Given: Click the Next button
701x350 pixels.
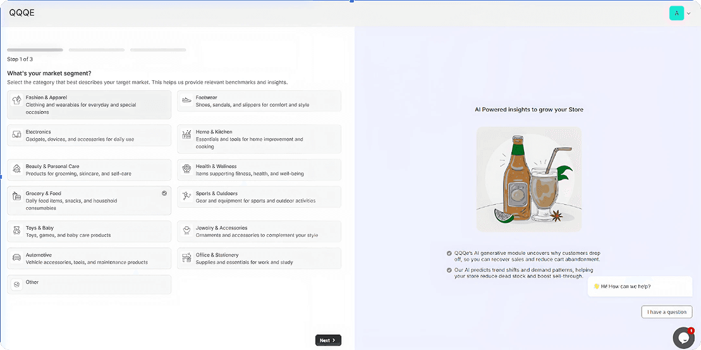Looking at the screenshot, I should (x=328, y=340).
